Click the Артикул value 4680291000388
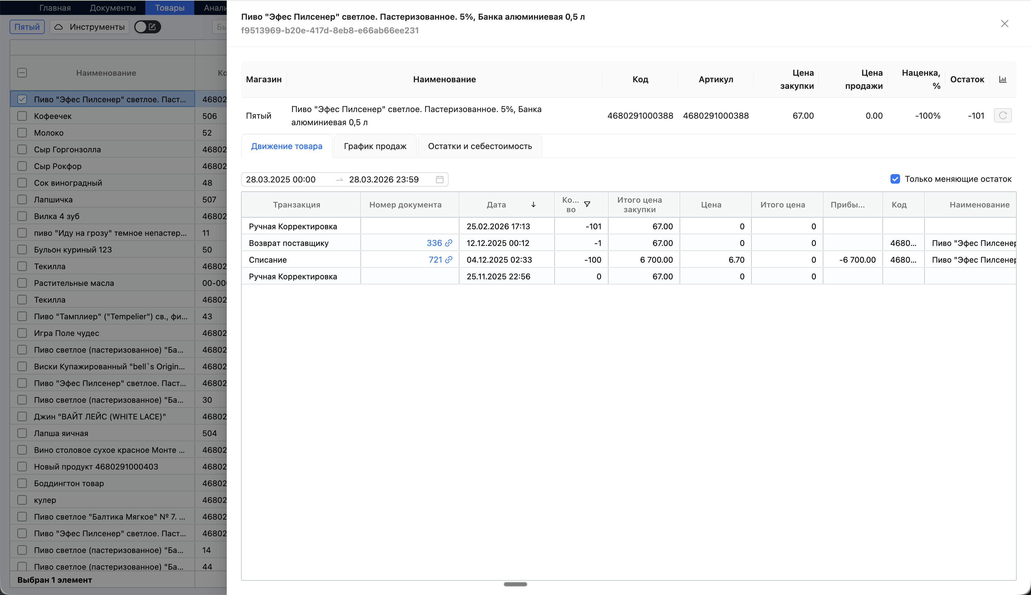 716,116
